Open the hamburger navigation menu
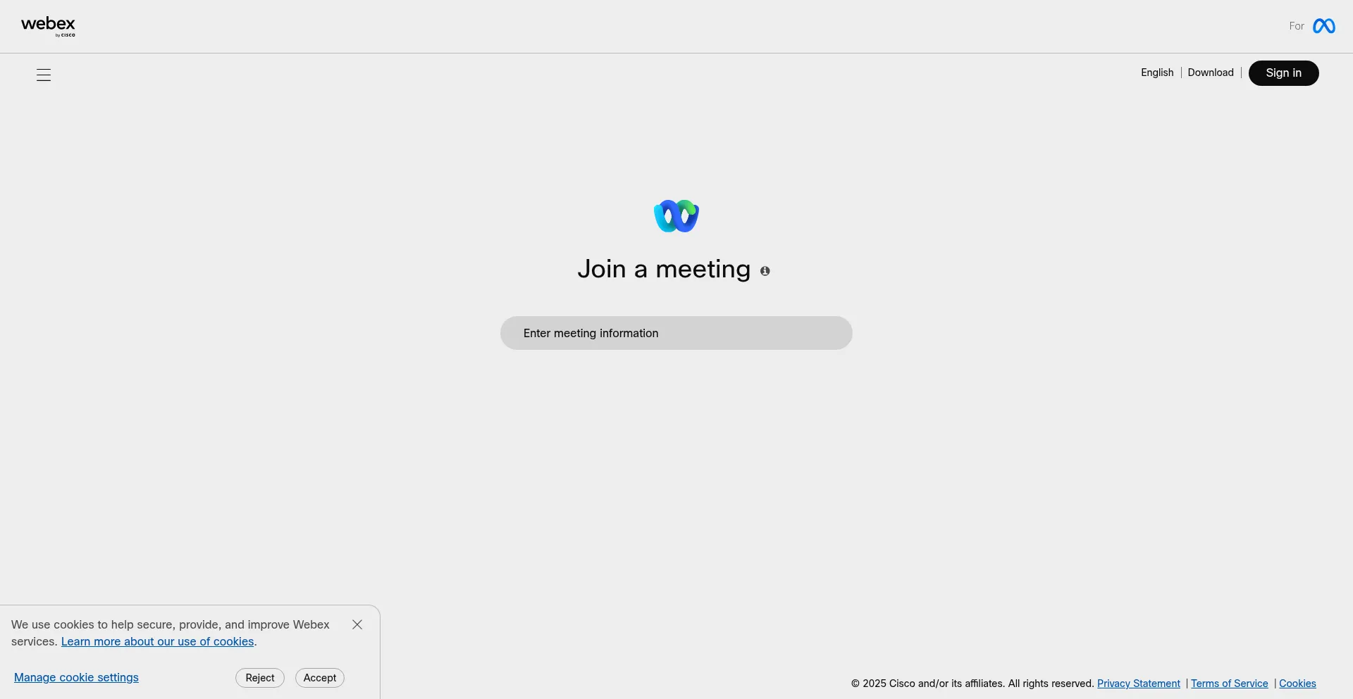1353x699 pixels. click(x=44, y=75)
